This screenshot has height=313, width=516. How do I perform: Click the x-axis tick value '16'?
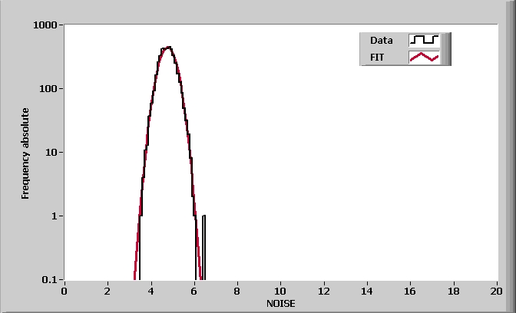point(410,292)
